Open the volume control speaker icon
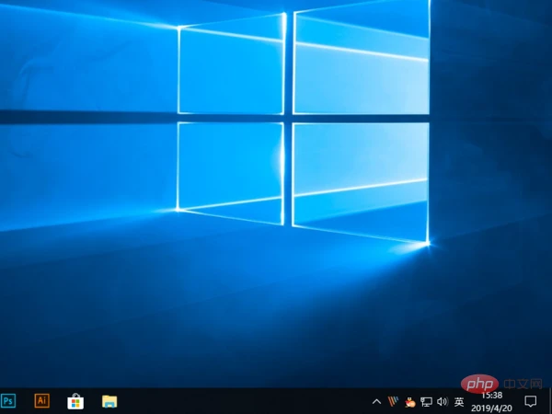The width and height of the screenshot is (552, 414). pos(443,401)
